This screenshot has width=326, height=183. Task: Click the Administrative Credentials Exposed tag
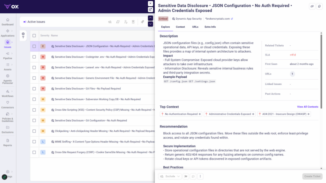tap(230, 114)
